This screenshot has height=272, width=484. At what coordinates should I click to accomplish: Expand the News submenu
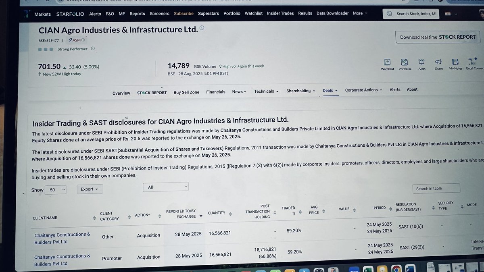pyautogui.click(x=239, y=92)
